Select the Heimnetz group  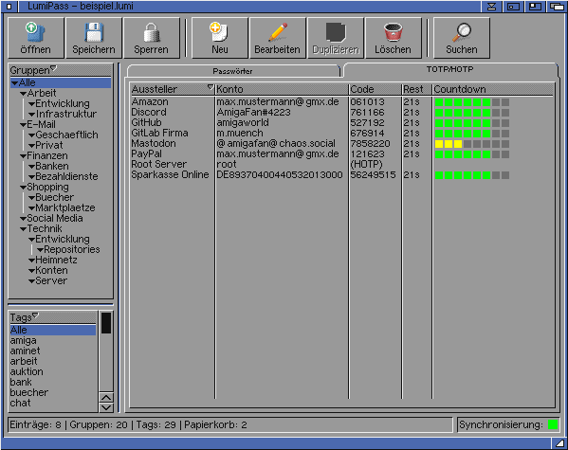tap(56, 260)
